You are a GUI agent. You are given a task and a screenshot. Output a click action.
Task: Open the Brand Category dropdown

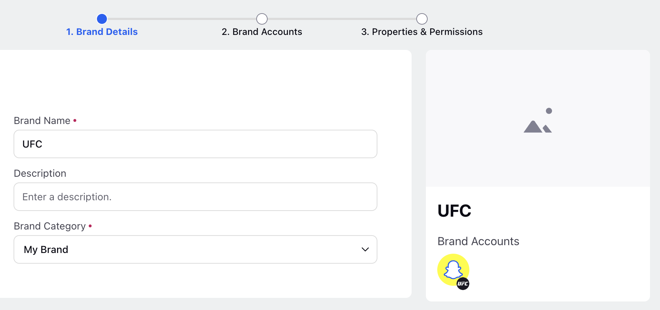(x=195, y=249)
